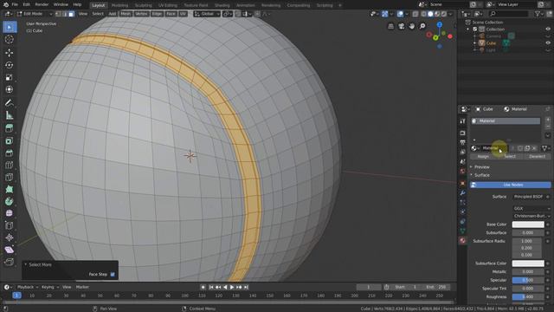
Task: Open the Window menu
Action: [61, 4]
